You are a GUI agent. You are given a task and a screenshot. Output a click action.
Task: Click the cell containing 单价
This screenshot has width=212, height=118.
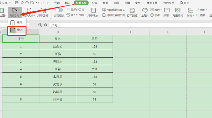(94, 39)
